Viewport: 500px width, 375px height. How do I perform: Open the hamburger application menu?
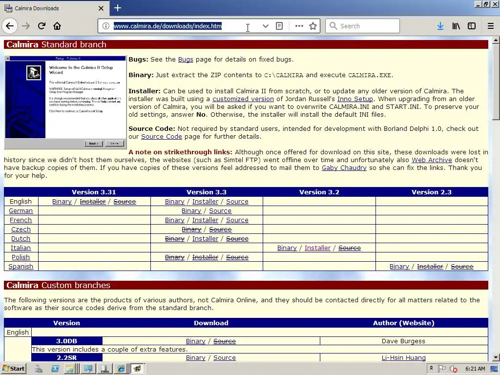[x=491, y=26]
